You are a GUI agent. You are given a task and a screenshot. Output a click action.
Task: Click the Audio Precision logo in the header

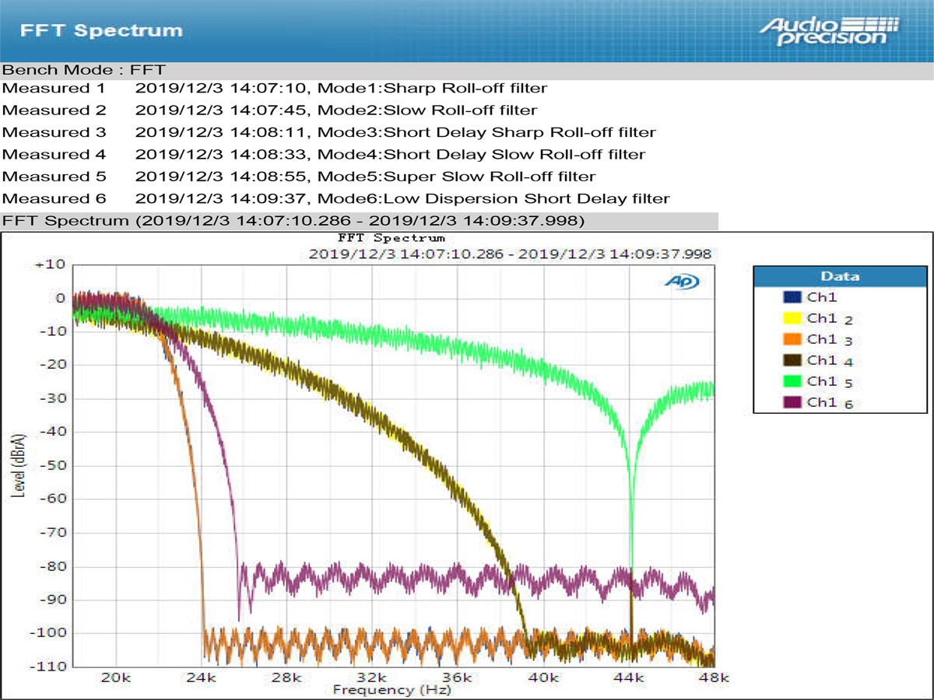[x=829, y=29]
